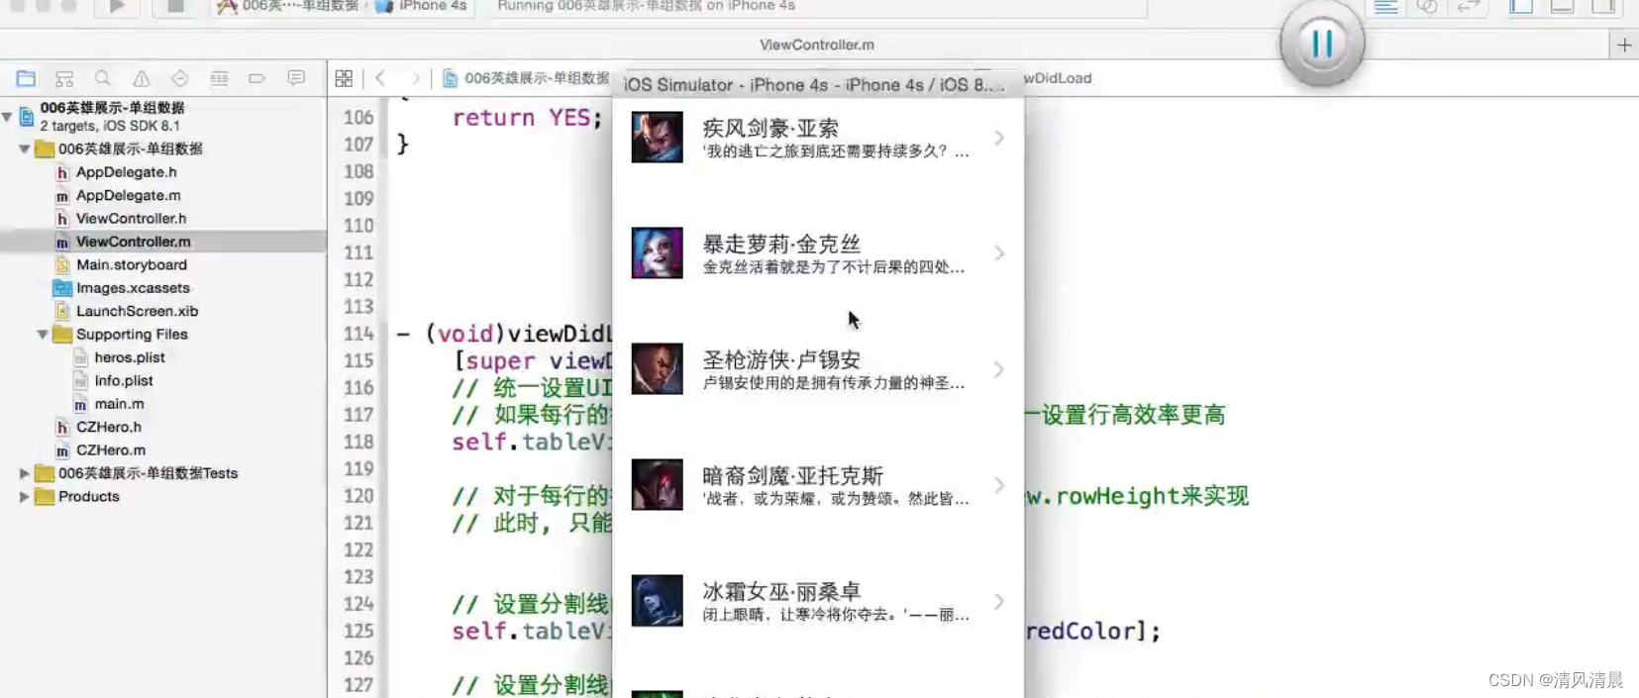Click the disclosure chevron on 金克丝 row
The height and width of the screenshot is (698, 1639).
tap(999, 253)
